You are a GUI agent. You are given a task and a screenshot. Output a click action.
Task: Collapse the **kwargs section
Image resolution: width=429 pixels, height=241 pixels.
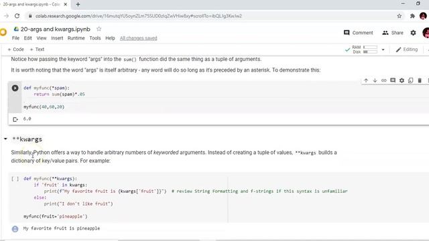pos(5,139)
